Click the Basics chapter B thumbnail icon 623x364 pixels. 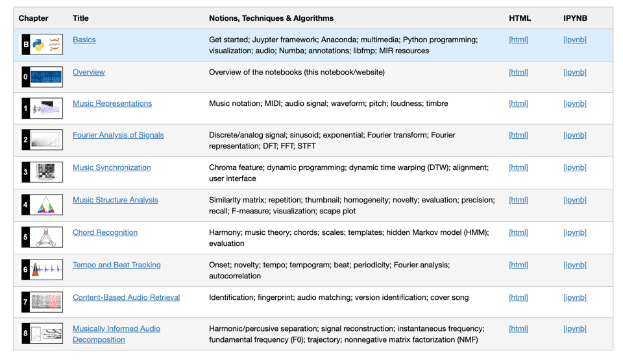click(x=42, y=45)
